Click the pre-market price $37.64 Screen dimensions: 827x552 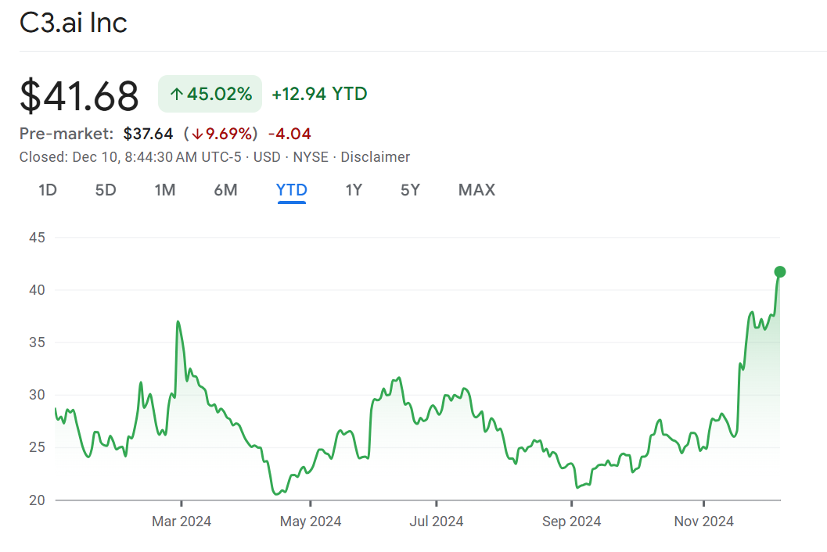[x=148, y=134]
